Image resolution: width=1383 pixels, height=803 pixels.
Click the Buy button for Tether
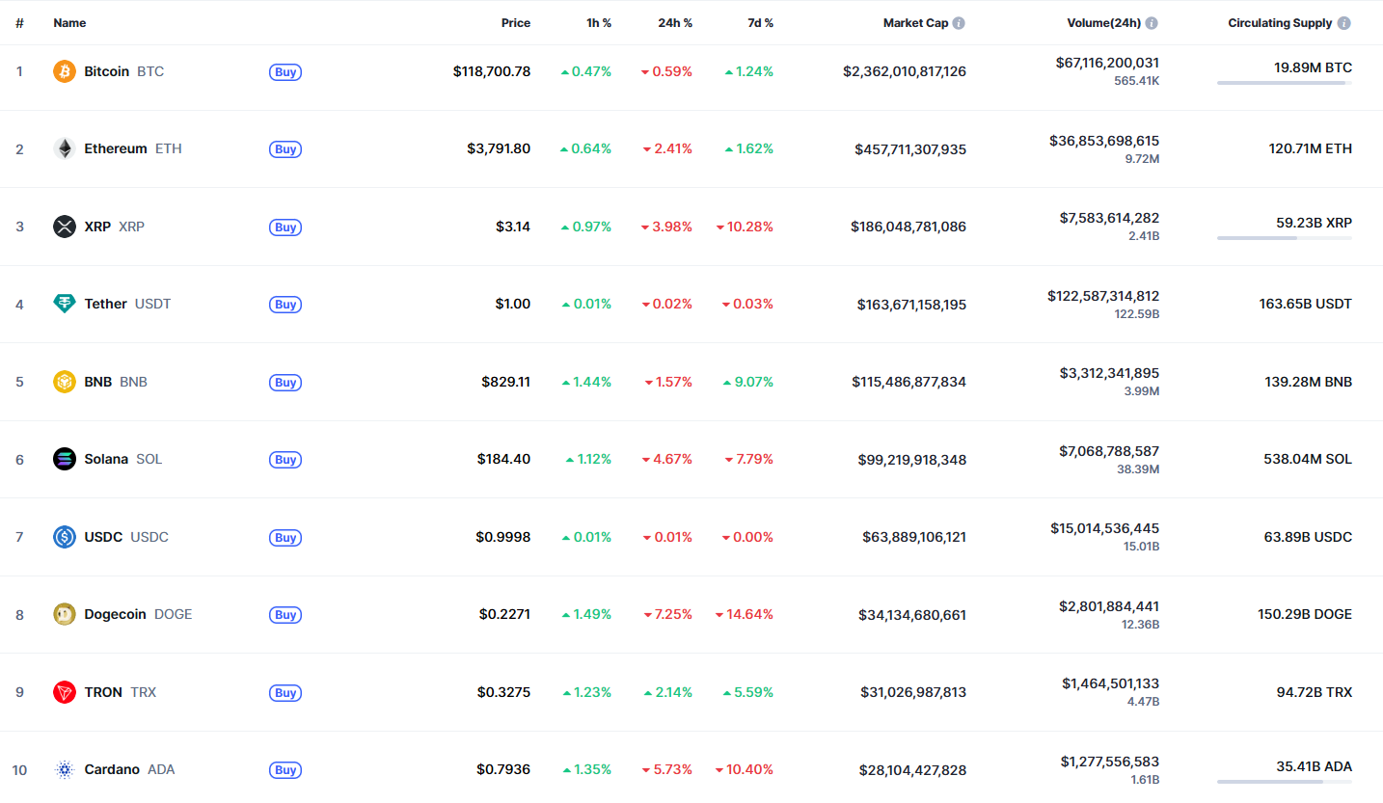pos(285,305)
